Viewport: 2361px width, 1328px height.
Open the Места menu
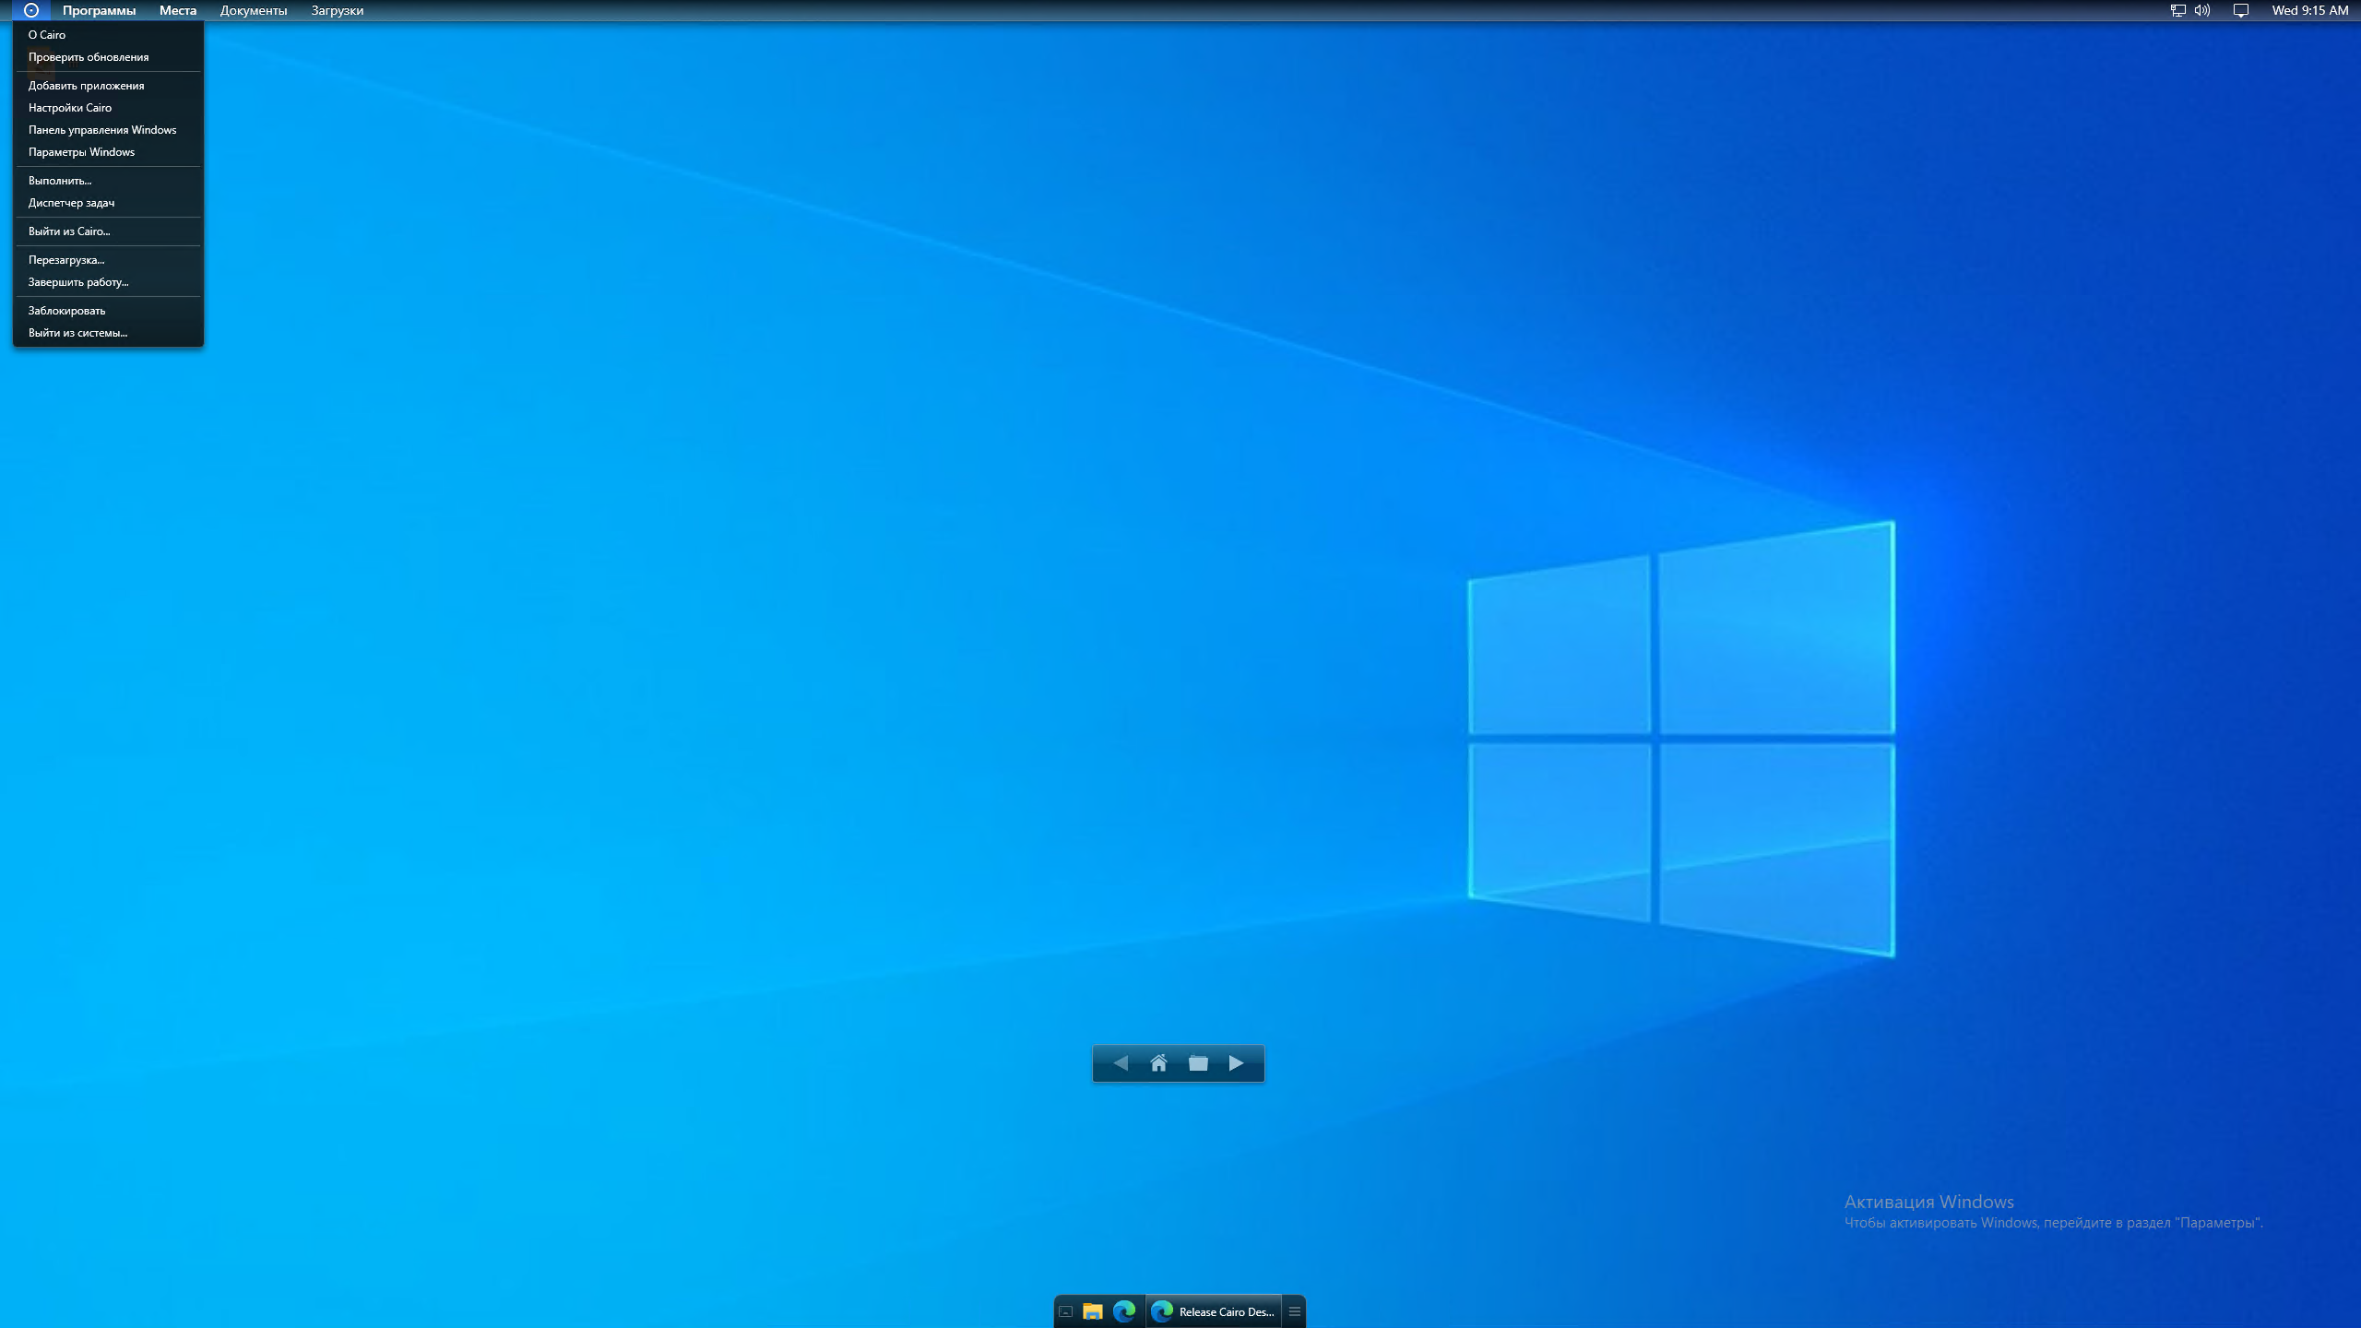tap(177, 10)
